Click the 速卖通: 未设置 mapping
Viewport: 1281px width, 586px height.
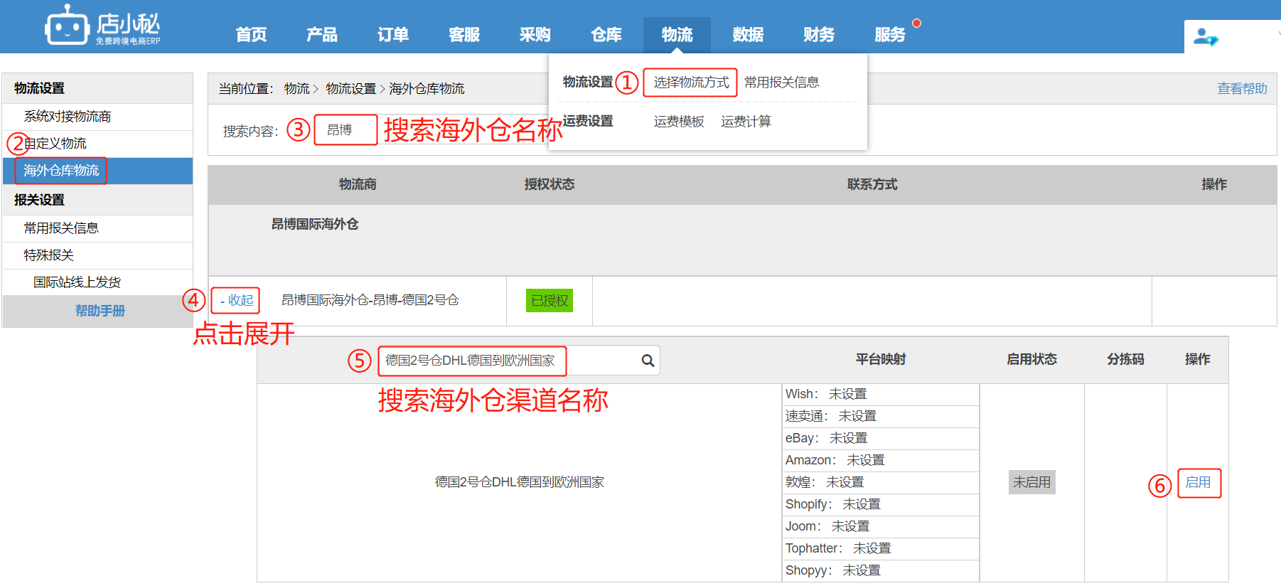click(x=830, y=417)
